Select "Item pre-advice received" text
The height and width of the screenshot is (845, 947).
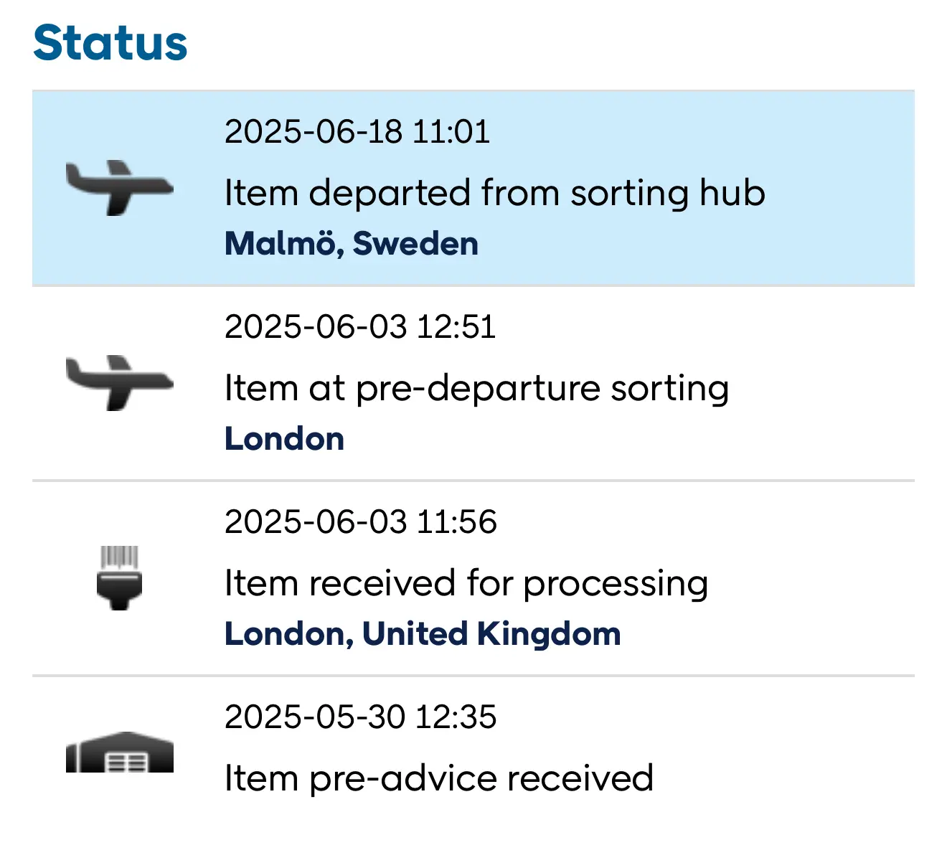439,779
